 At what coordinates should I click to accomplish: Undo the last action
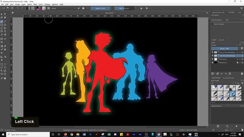18,8
